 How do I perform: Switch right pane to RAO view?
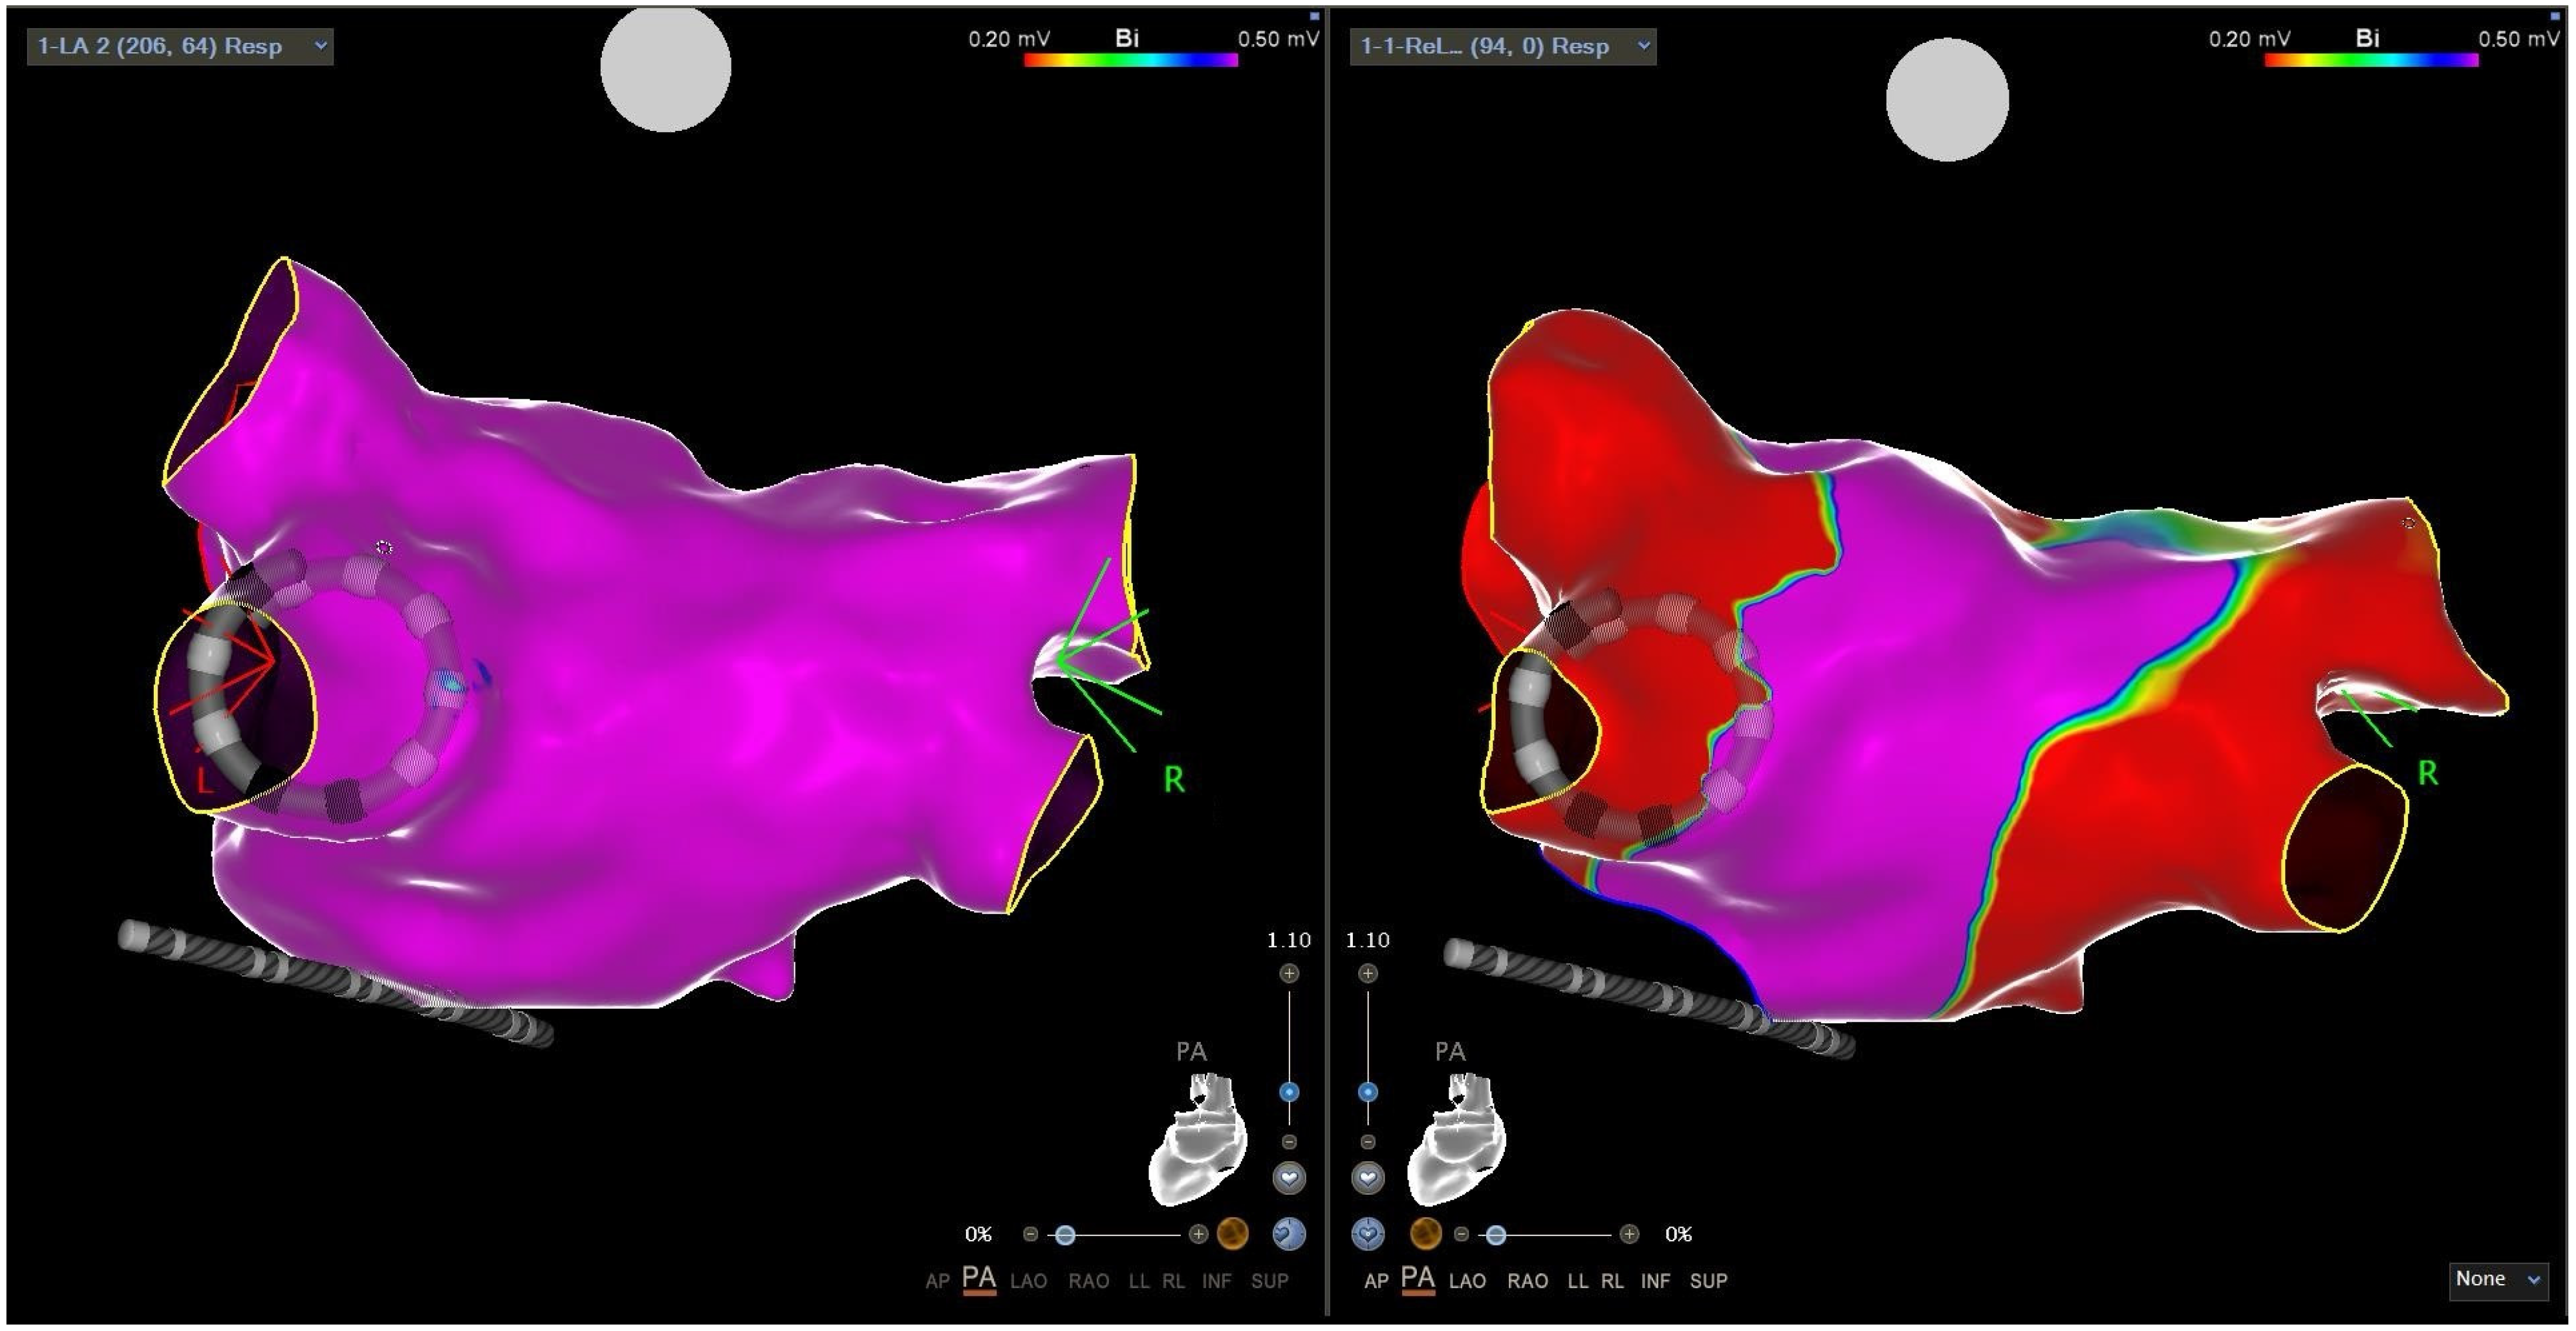[1527, 1281]
